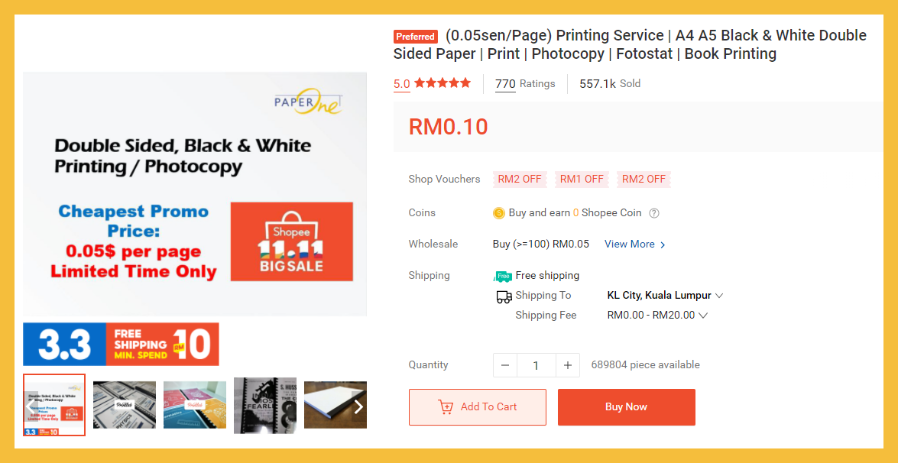This screenshot has width=898, height=463.
Task: Claim the RM1 OFF shop voucher
Action: click(x=582, y=180)
